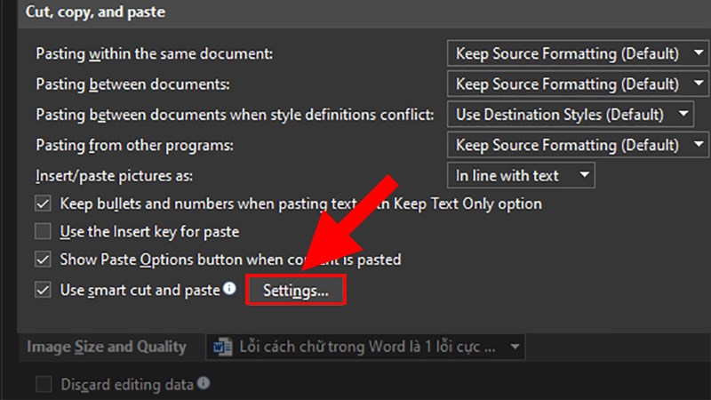Click the arrow of the Image Size document dropdown
Image resolution: width=711 pixels, height=400 pixels.
514,346
